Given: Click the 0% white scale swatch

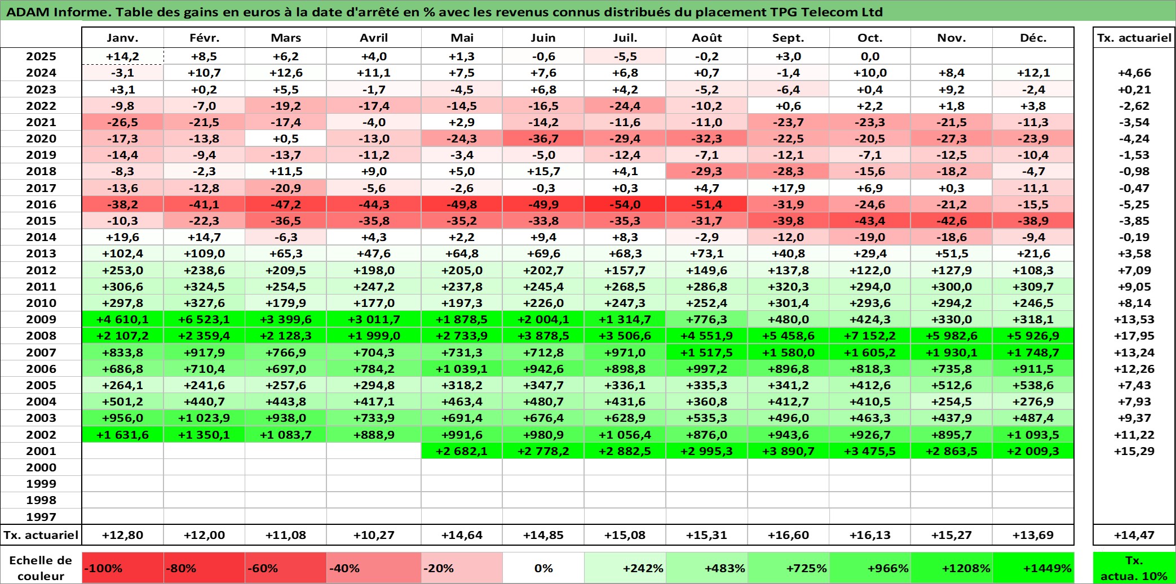Looking at the screenshot, I should [x=543, y=568].
